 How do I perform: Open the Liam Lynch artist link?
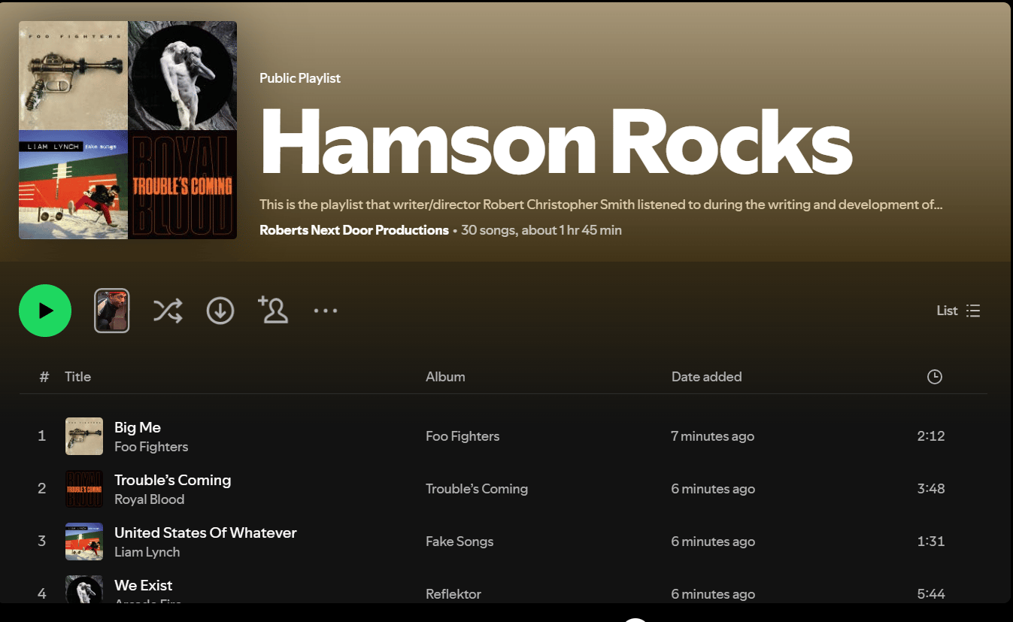[147, 552]
